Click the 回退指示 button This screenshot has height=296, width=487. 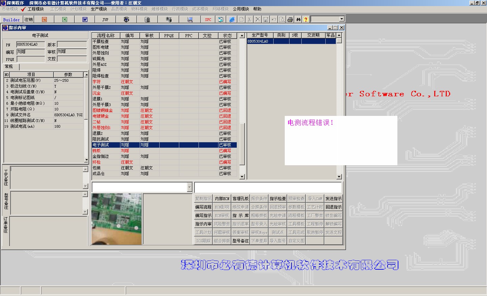333,207
